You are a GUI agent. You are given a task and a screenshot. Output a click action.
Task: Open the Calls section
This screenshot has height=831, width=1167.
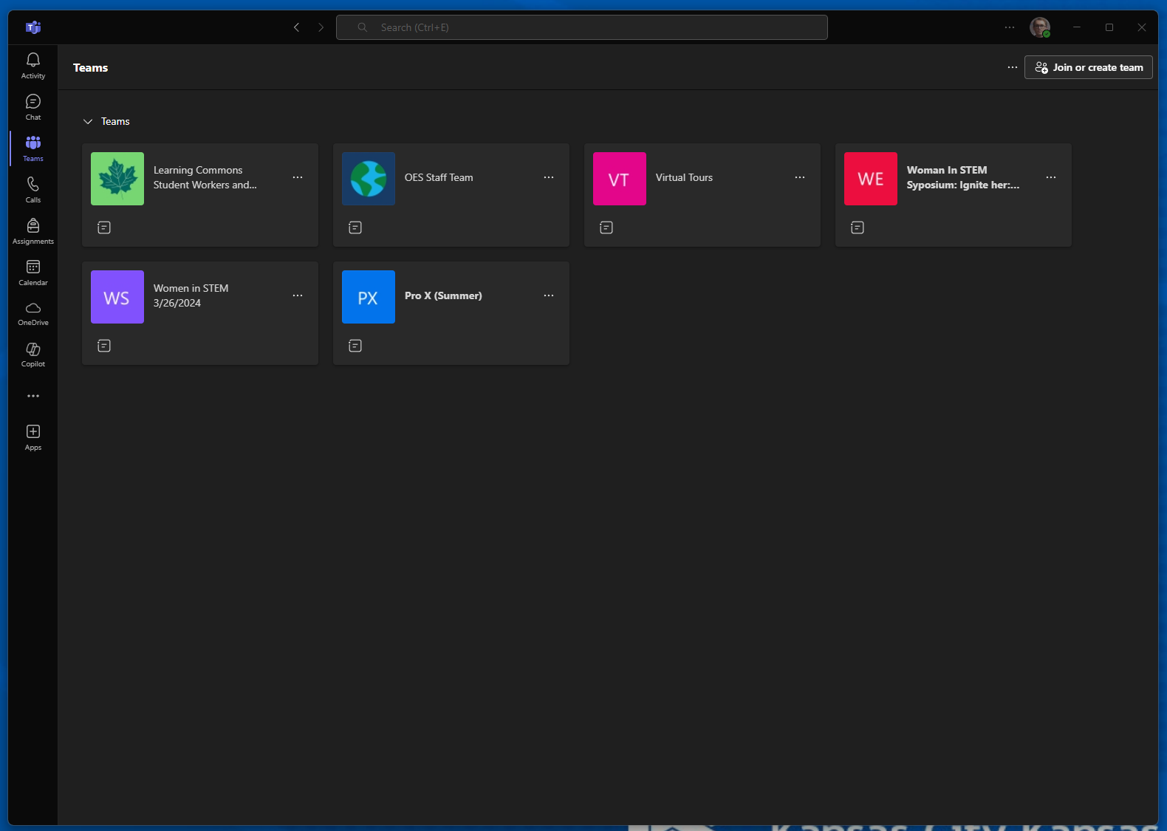pyautogui.click(x=33, y=190)
